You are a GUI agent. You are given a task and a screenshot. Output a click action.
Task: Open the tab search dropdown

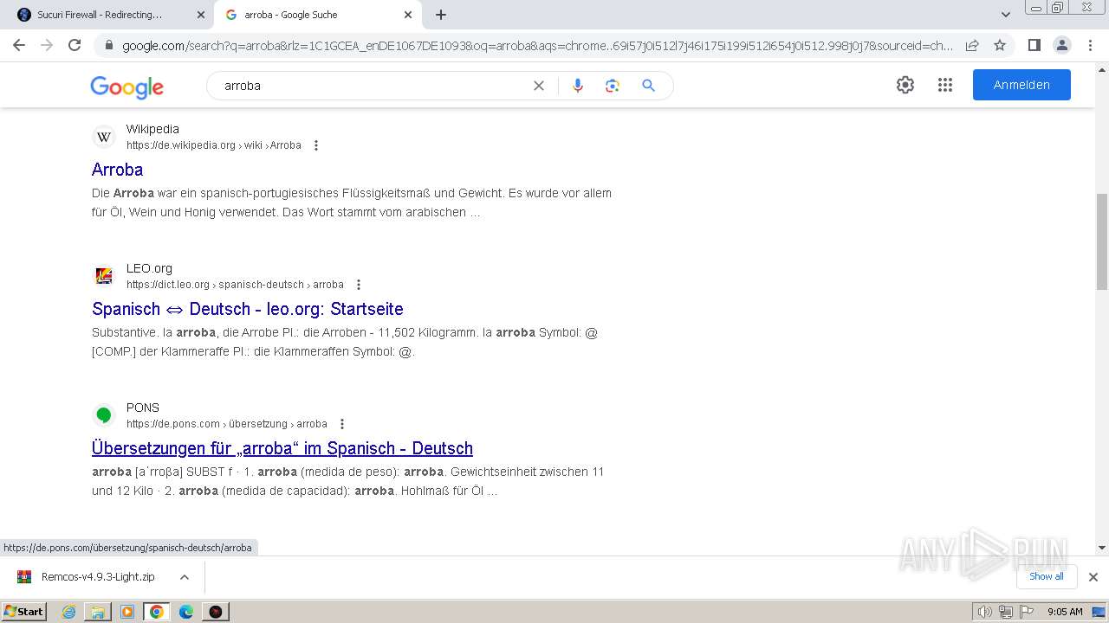[1006, 15]
